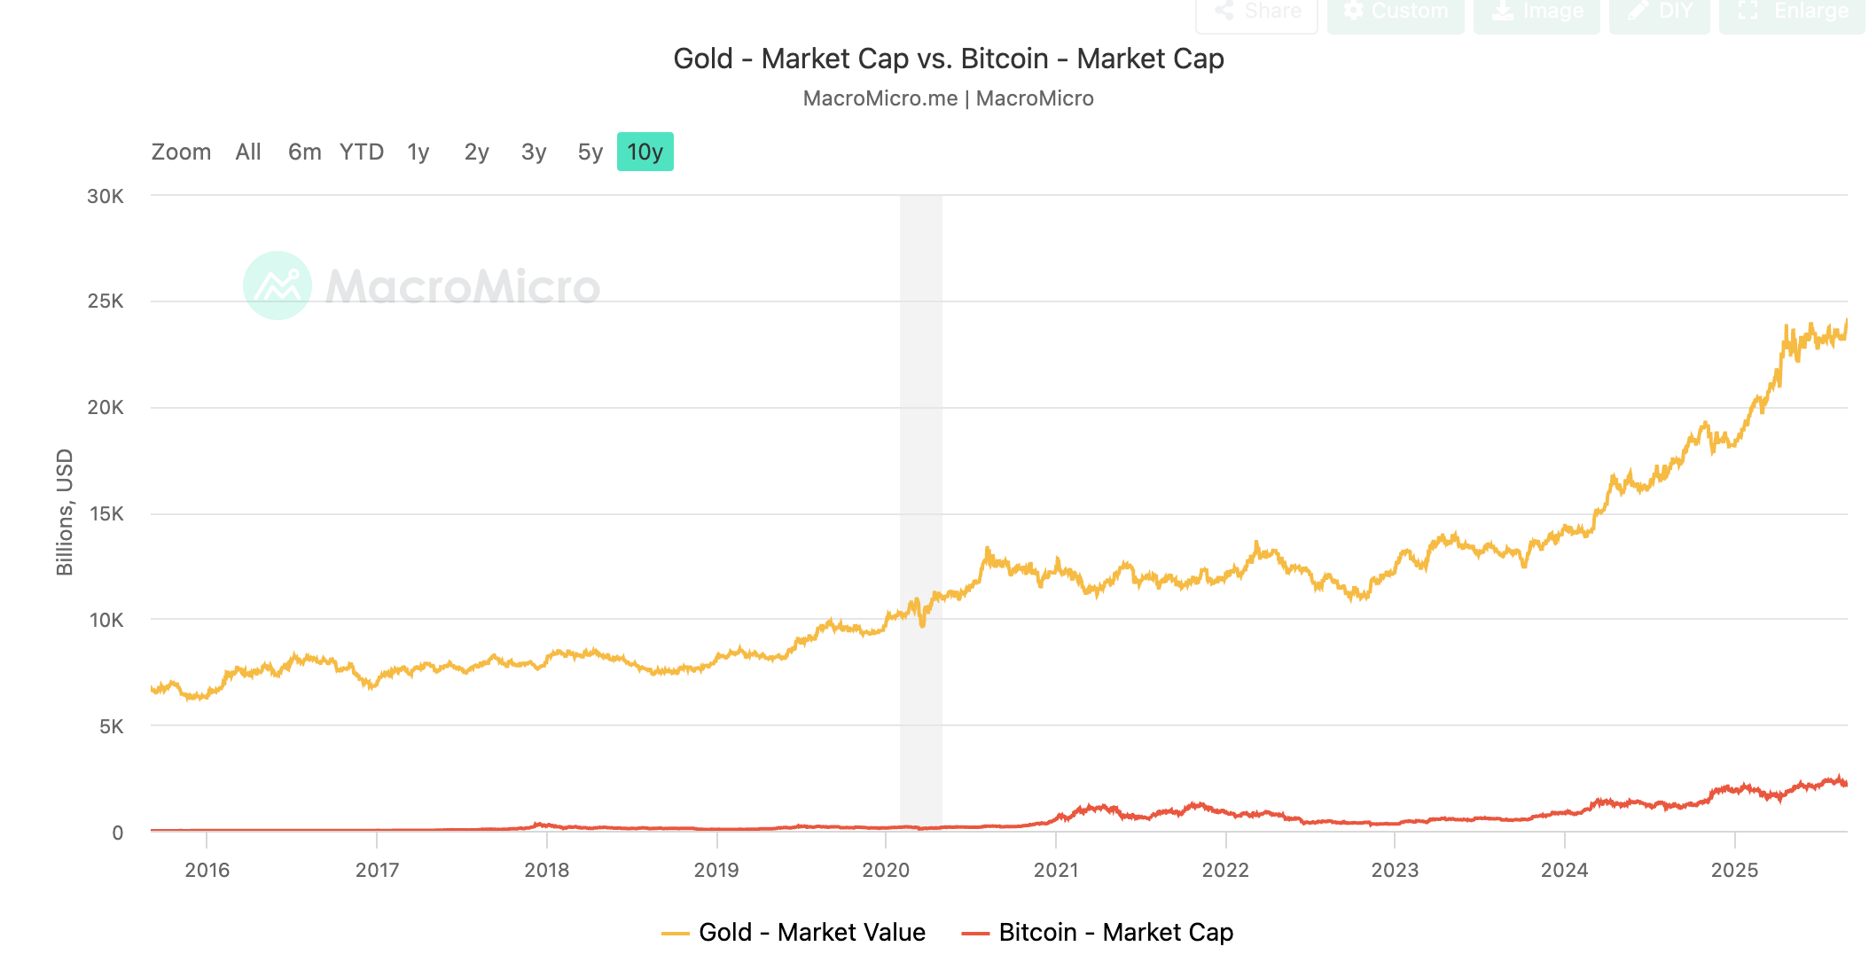Click the All zoom option
This screenshot has height=970, width=1869.
(247, 151)
